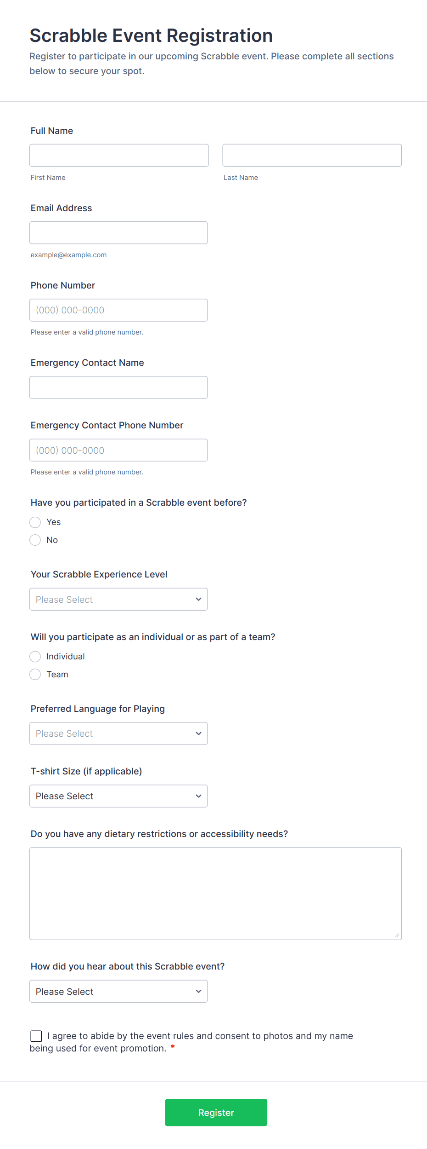Choose "Team" participation option
The width and height of the screenshot is (427, 1149).
(35, 674)
